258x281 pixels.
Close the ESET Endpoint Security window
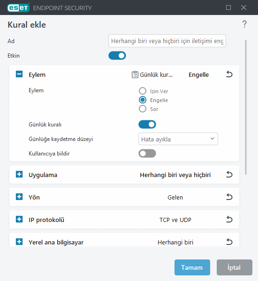coord(243,7)
